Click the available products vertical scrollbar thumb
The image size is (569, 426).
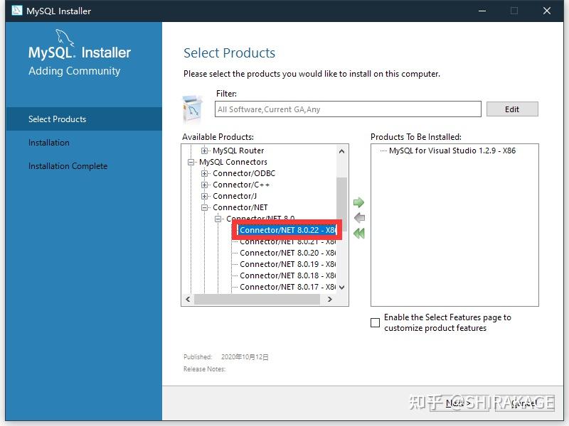341,204
